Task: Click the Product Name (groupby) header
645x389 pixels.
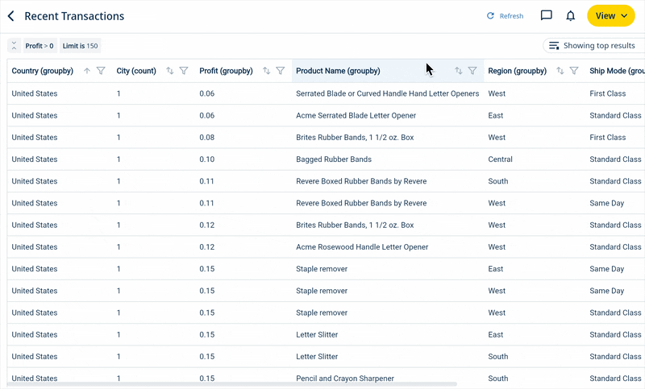Action: point(338,71)
